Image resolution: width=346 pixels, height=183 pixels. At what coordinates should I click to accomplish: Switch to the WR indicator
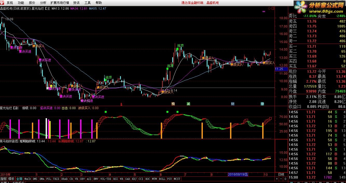(122, 179)
